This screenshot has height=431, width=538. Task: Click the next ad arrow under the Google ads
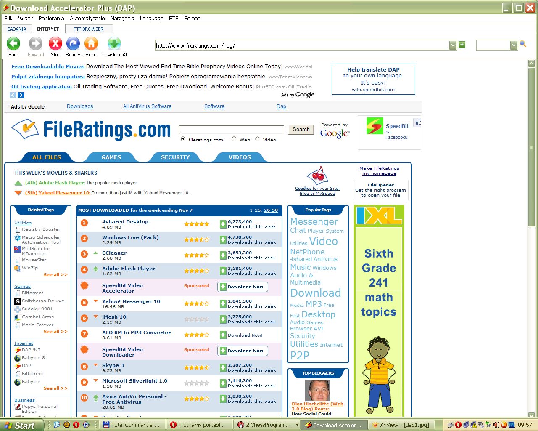coord(21,95)
